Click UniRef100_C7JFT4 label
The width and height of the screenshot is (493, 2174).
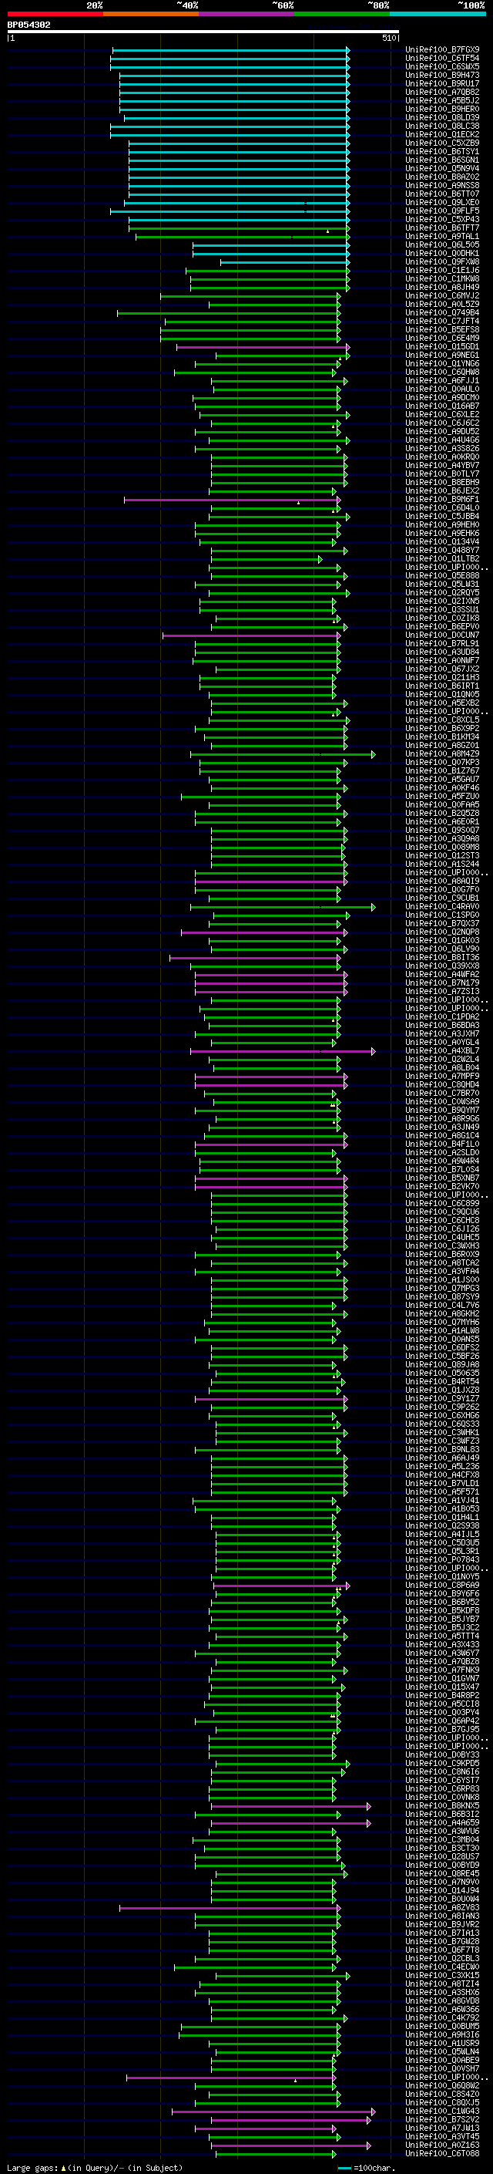(442, 322)
